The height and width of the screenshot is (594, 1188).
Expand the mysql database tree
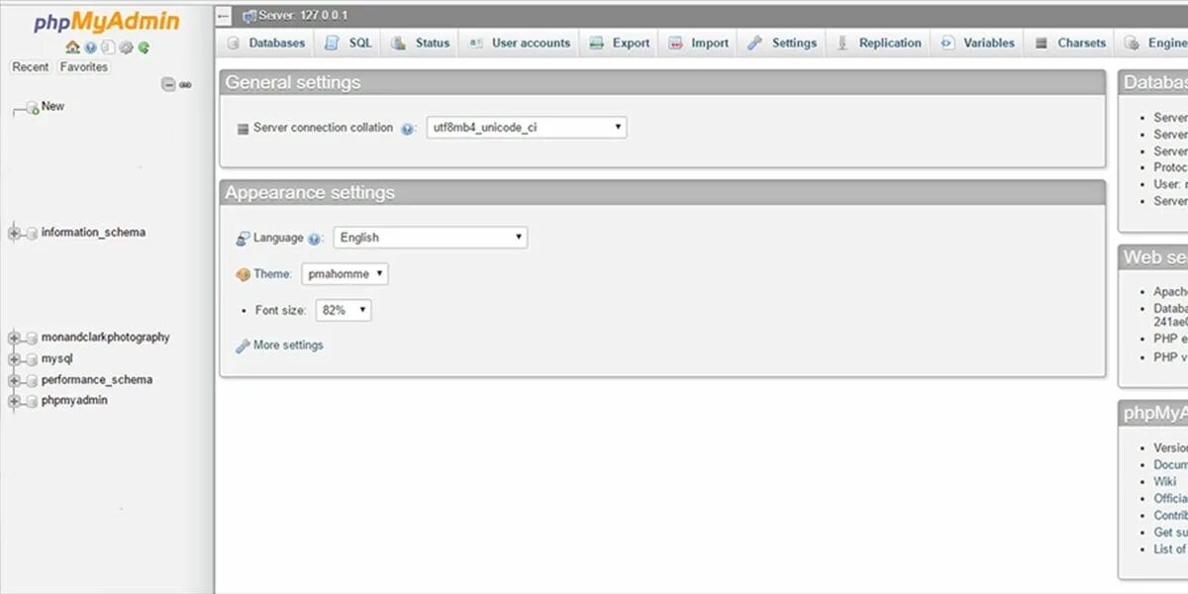14,359
